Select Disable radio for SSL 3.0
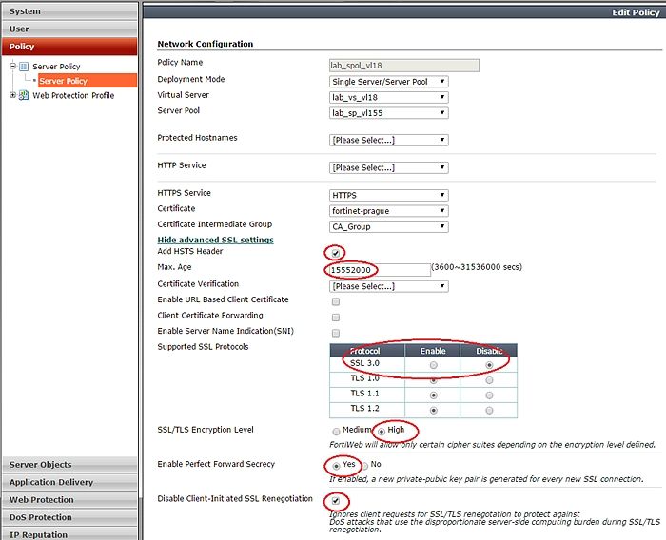The width and height of the screenshot is (666, 540). 489,365
